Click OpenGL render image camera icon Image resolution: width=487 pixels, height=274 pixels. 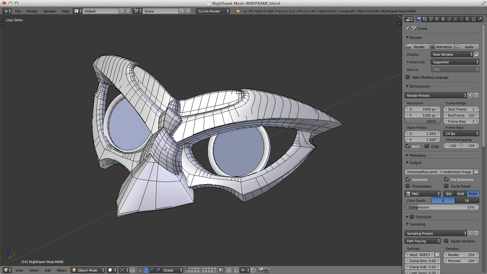(261, 270)
